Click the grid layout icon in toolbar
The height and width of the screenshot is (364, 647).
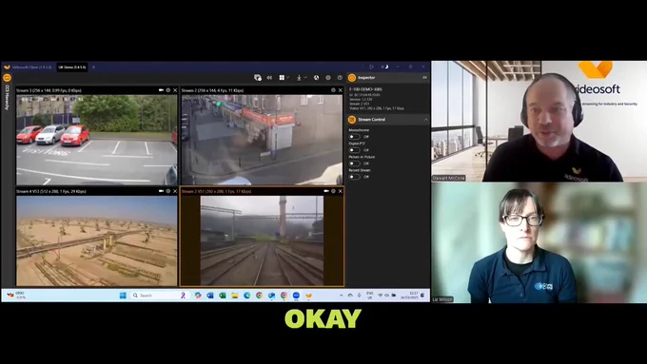click(x=282, y=78)
